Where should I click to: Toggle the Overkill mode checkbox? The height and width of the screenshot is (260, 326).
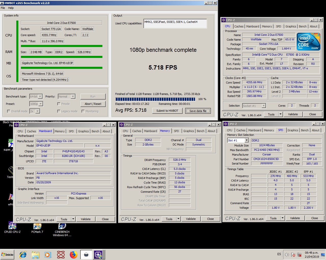(9, 111)
